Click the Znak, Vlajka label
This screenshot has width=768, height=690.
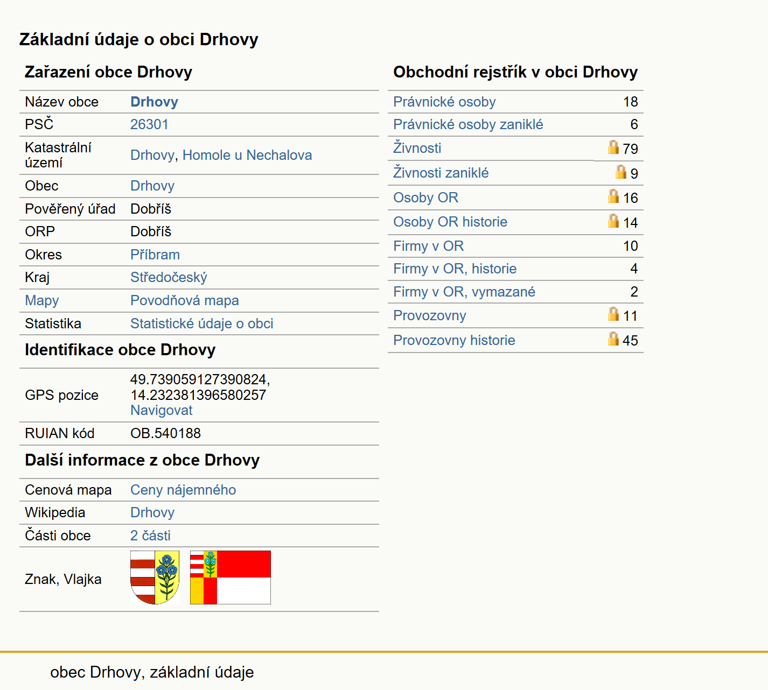pos(63,579)
